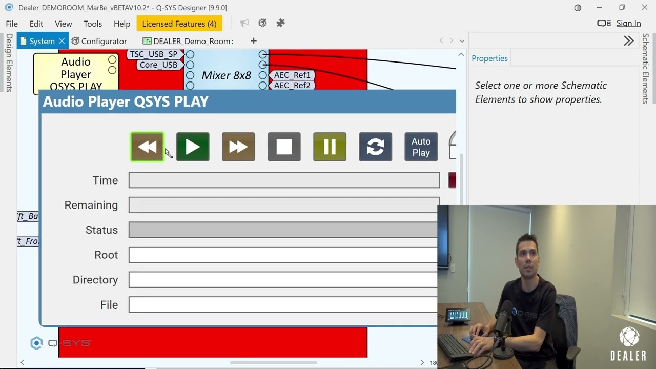
Task: Click the Q-SYS Designer app icon in title bar
Action: (x=9, y=7)
